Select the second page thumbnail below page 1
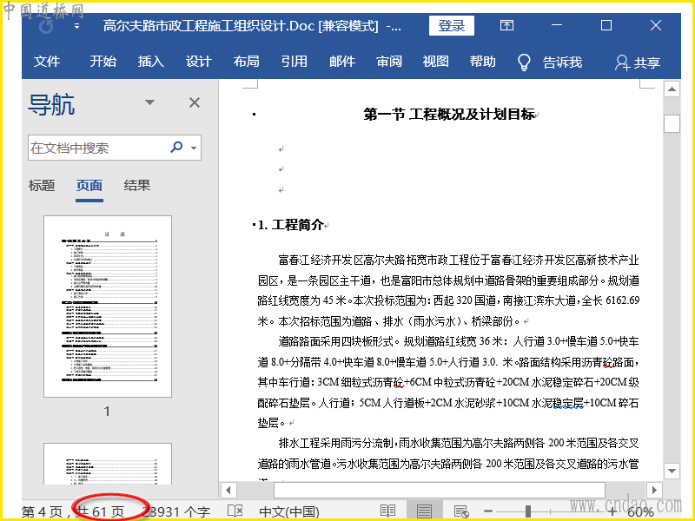Image resolution: width=695 pixels, height=521 pixels. (x=108, y=464)
